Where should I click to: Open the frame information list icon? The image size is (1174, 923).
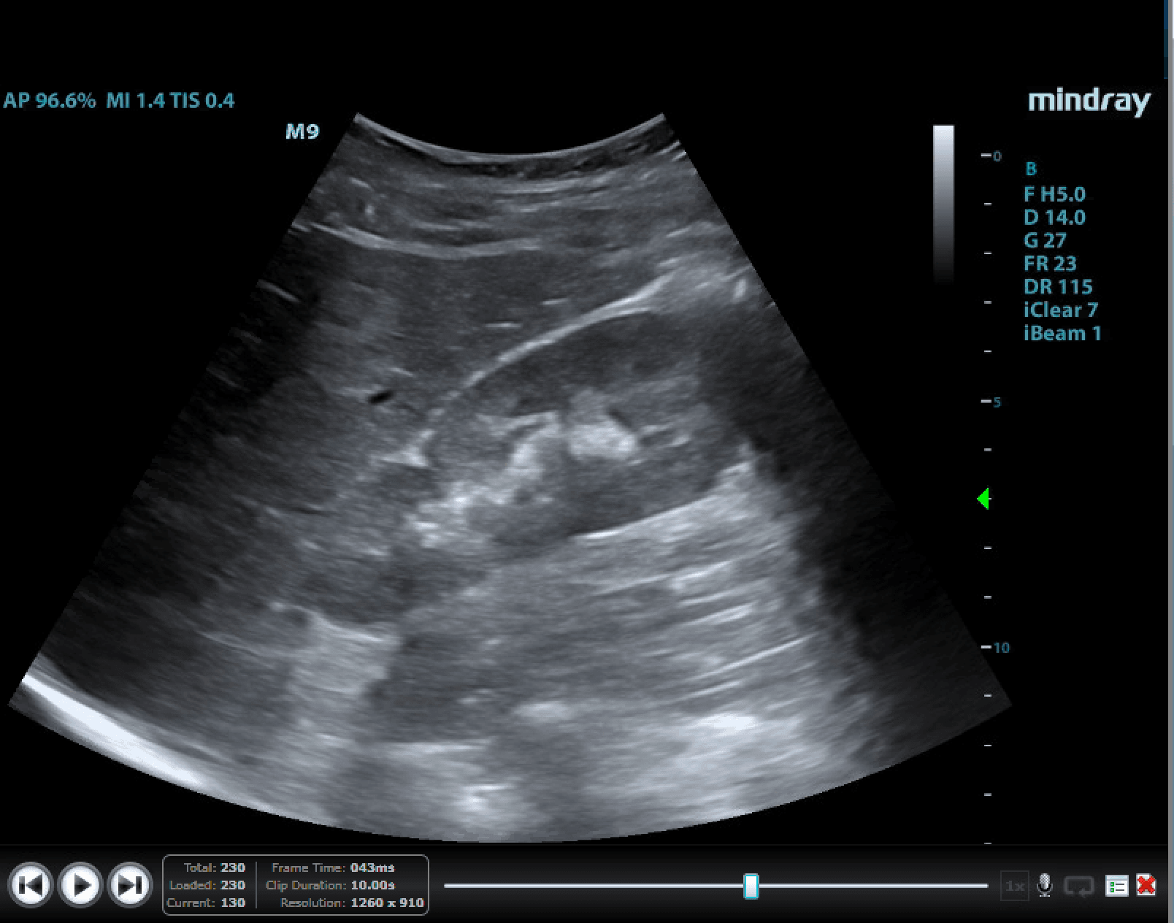tap(1116, 884)
